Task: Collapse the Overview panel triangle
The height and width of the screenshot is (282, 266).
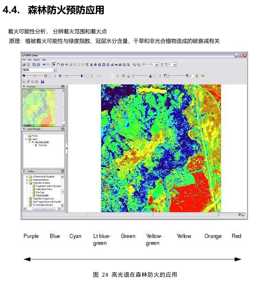Action: [x=24, y=87]
